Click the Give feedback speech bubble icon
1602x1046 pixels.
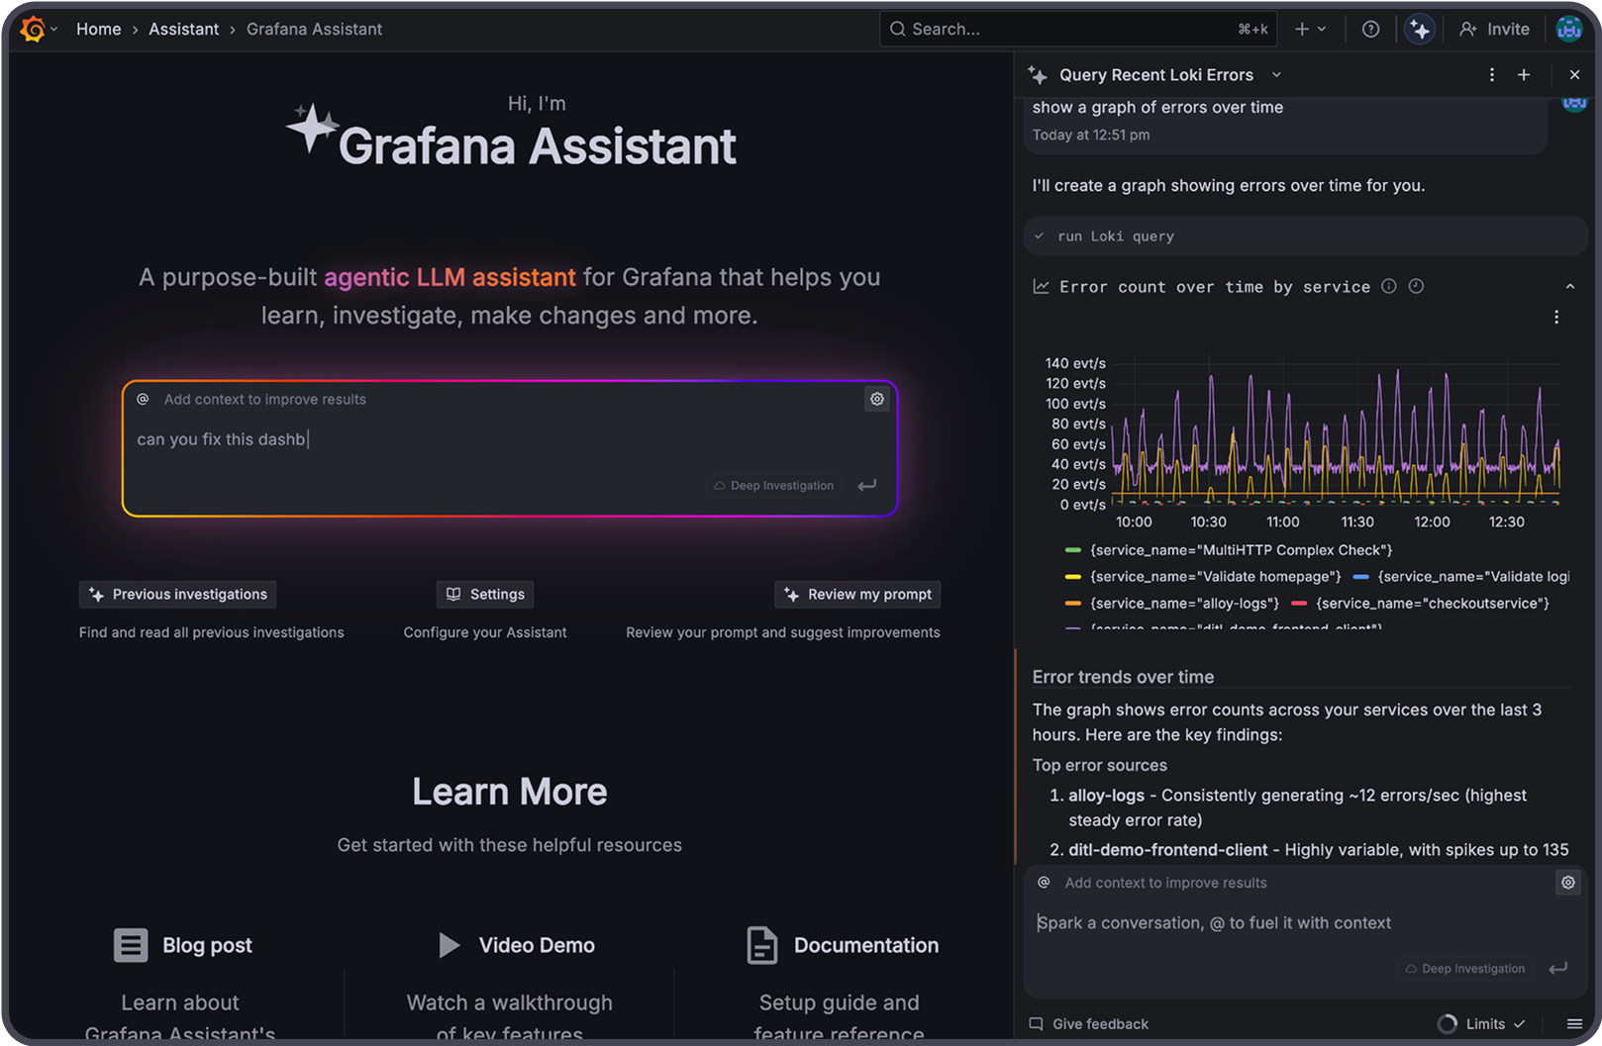click(x=1036, y=1023)
